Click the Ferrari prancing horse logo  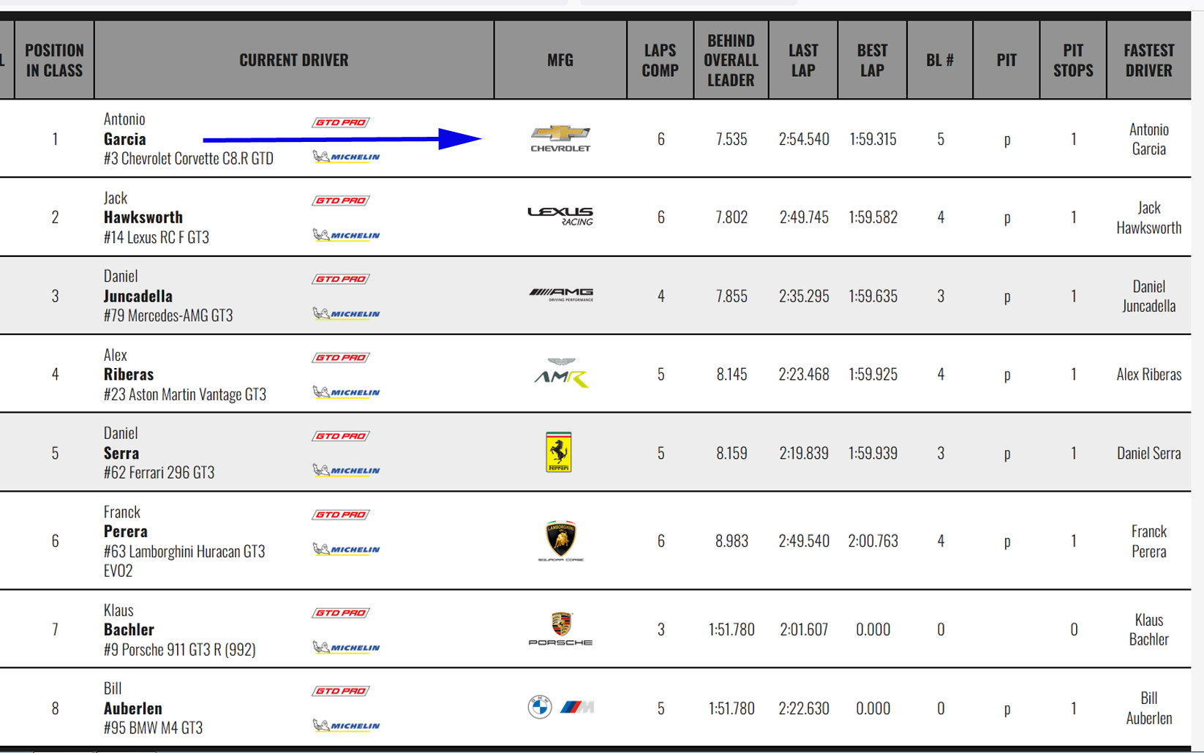pyautogui.click(x=559, y=452)
